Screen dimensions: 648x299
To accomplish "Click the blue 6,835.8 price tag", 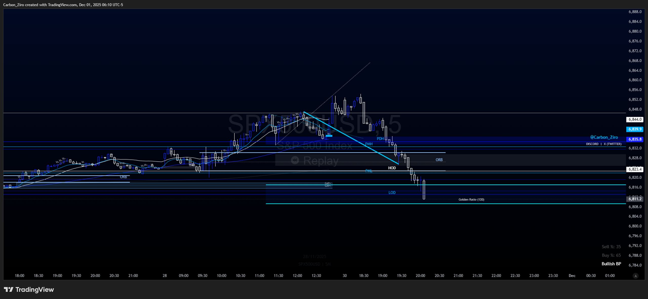I will pos(635,139).
